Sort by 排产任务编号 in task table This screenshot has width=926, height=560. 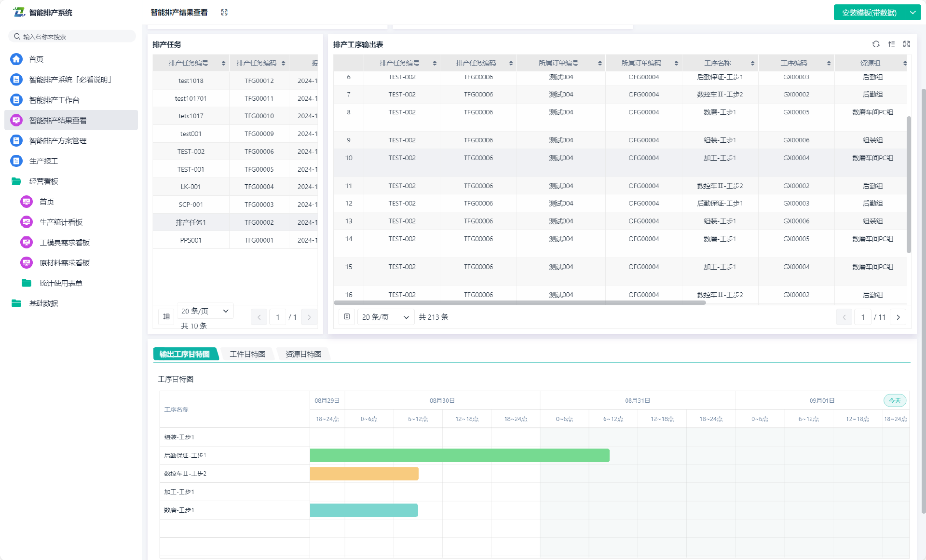point(223,63)
